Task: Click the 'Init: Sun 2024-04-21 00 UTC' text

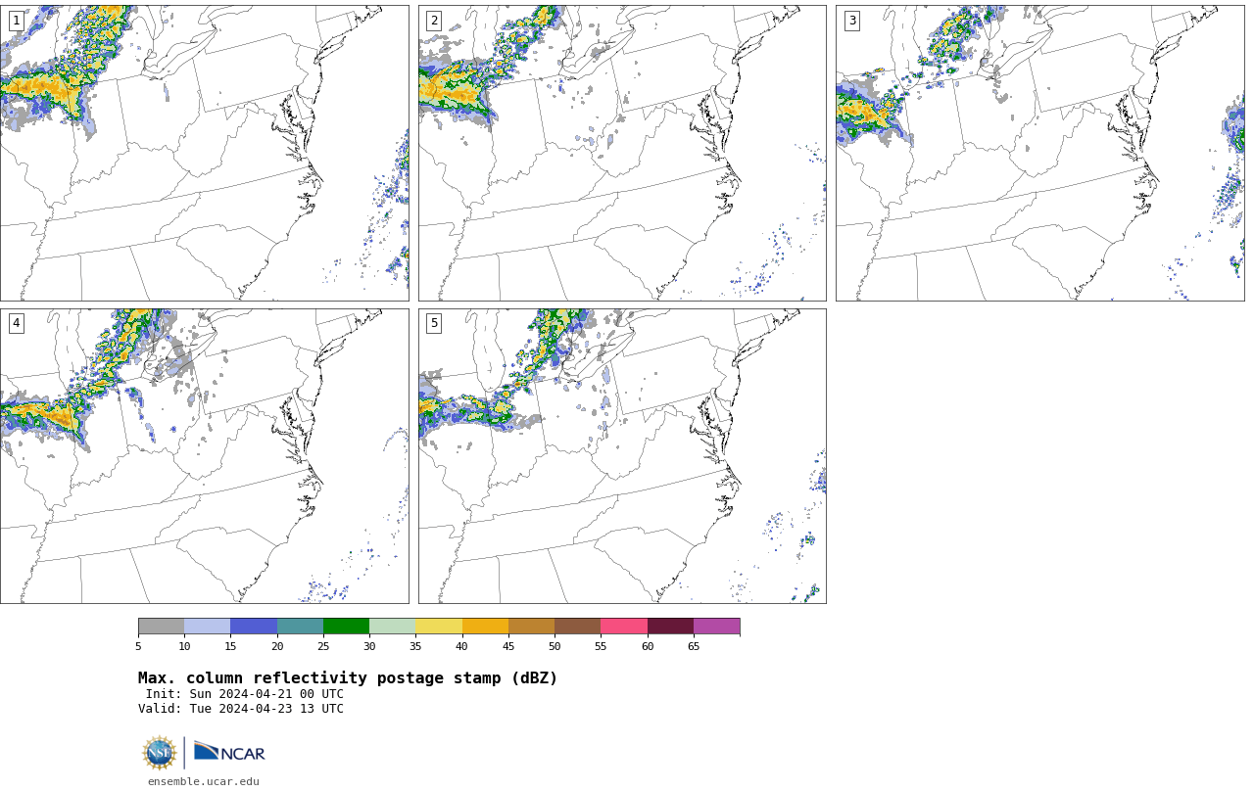Action: click(x=245, y=694)
